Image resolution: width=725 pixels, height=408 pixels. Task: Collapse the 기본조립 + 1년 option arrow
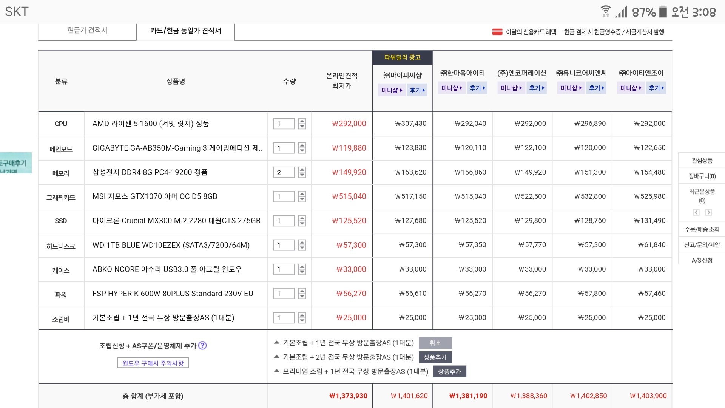[x=276, y=342]
